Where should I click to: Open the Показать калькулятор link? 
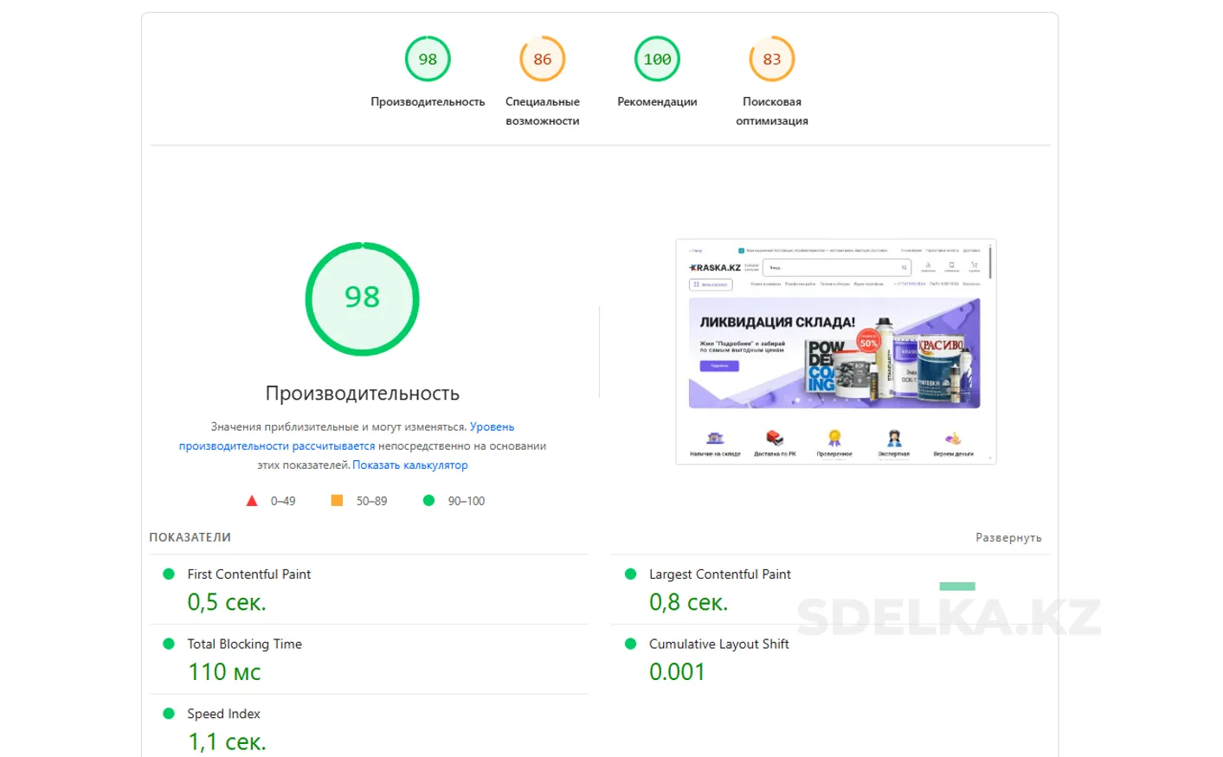[x=409, y=465]
